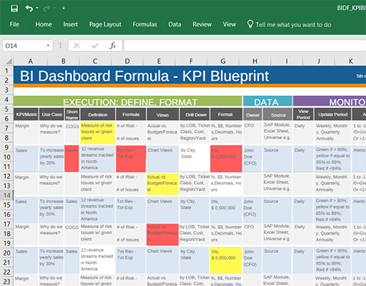Select column G header

[223, 61]
